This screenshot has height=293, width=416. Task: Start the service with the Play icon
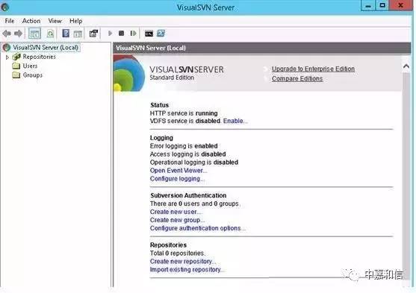coord(110,34)
